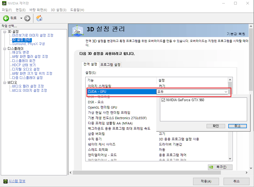This screenshot has width=254, height=187.
Task: Collapse the 3D 설정 tree node
Action: tap(5, 32)
